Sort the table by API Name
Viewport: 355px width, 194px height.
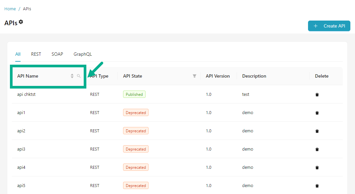(x=72, y=76)
